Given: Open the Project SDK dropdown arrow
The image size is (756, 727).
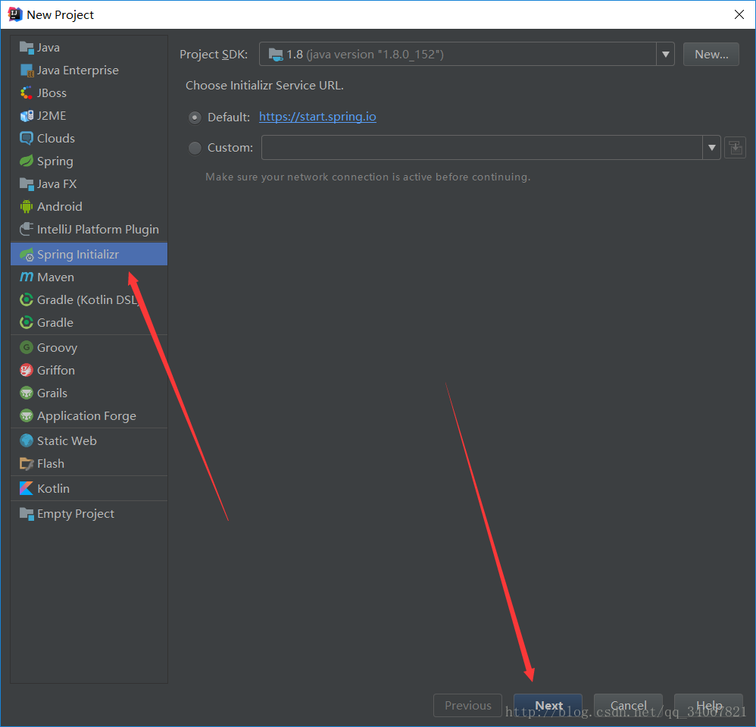Looking at the screenshot, I should [x=665, y=54].
